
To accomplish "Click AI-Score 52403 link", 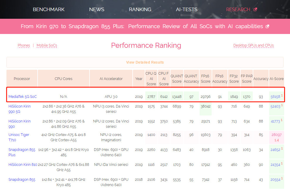I will 275,106.
